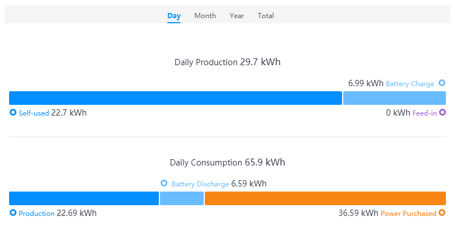Click the circle icon beside Production 22.69 kWh

click(x=13, y=213)
